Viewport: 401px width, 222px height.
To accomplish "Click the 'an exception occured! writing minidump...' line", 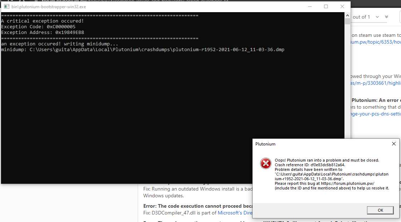I will 60,44.
